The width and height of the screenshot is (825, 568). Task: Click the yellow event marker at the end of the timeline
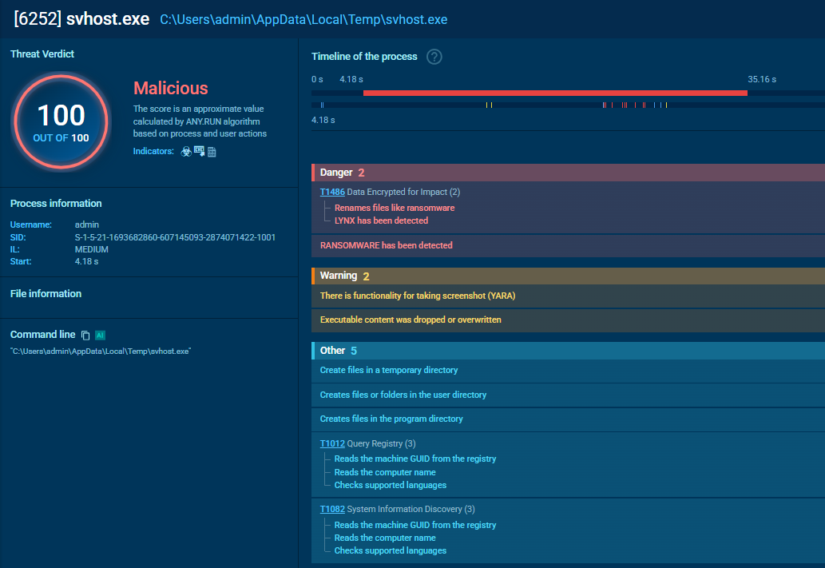[666, 105]
